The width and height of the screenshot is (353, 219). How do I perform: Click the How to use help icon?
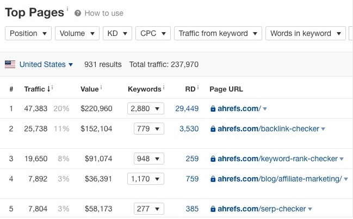click(78, 13)
